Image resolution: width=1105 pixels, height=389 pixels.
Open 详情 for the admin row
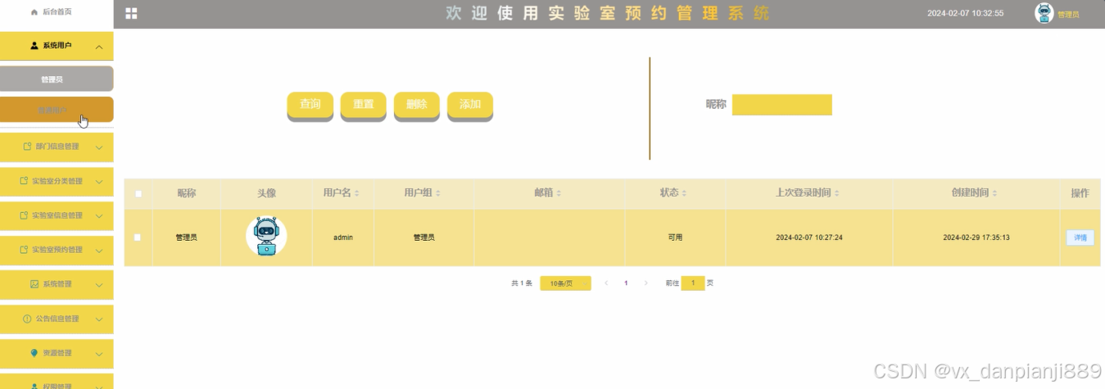(x=1080, y=237)
